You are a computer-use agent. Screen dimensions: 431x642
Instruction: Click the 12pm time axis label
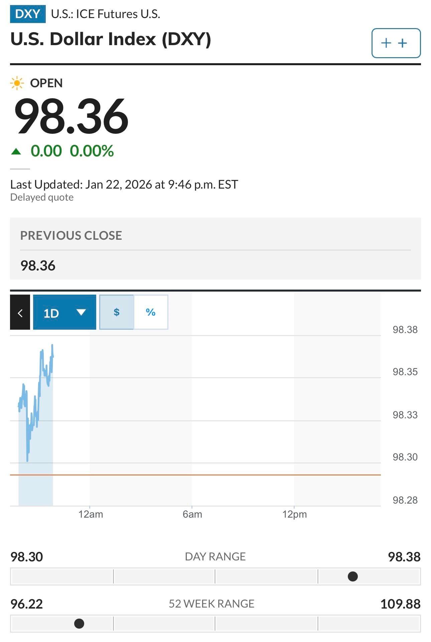coord(294,514)
